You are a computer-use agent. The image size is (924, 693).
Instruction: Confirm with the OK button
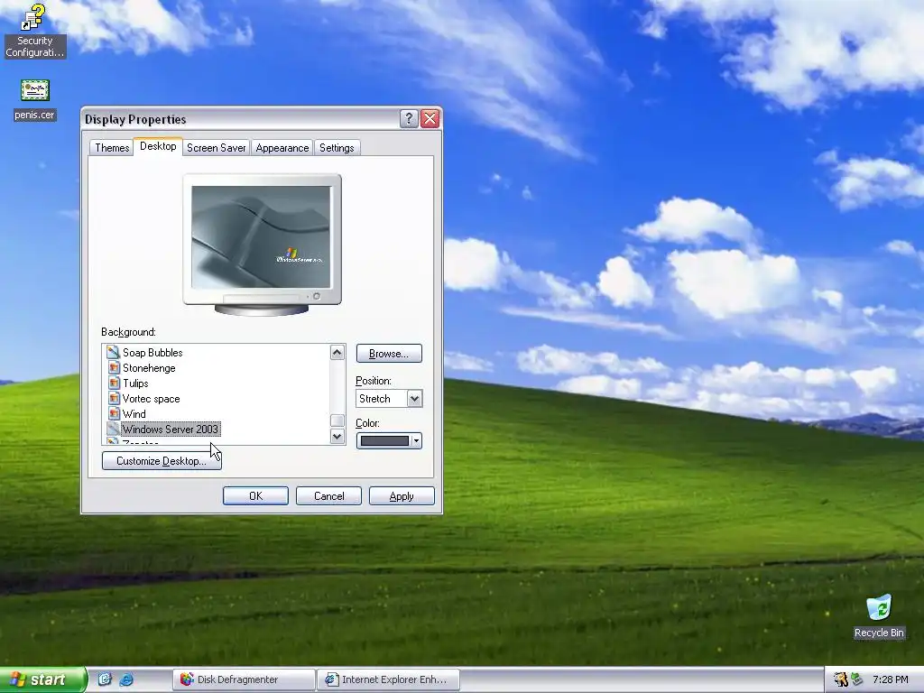tap(255, 496)
